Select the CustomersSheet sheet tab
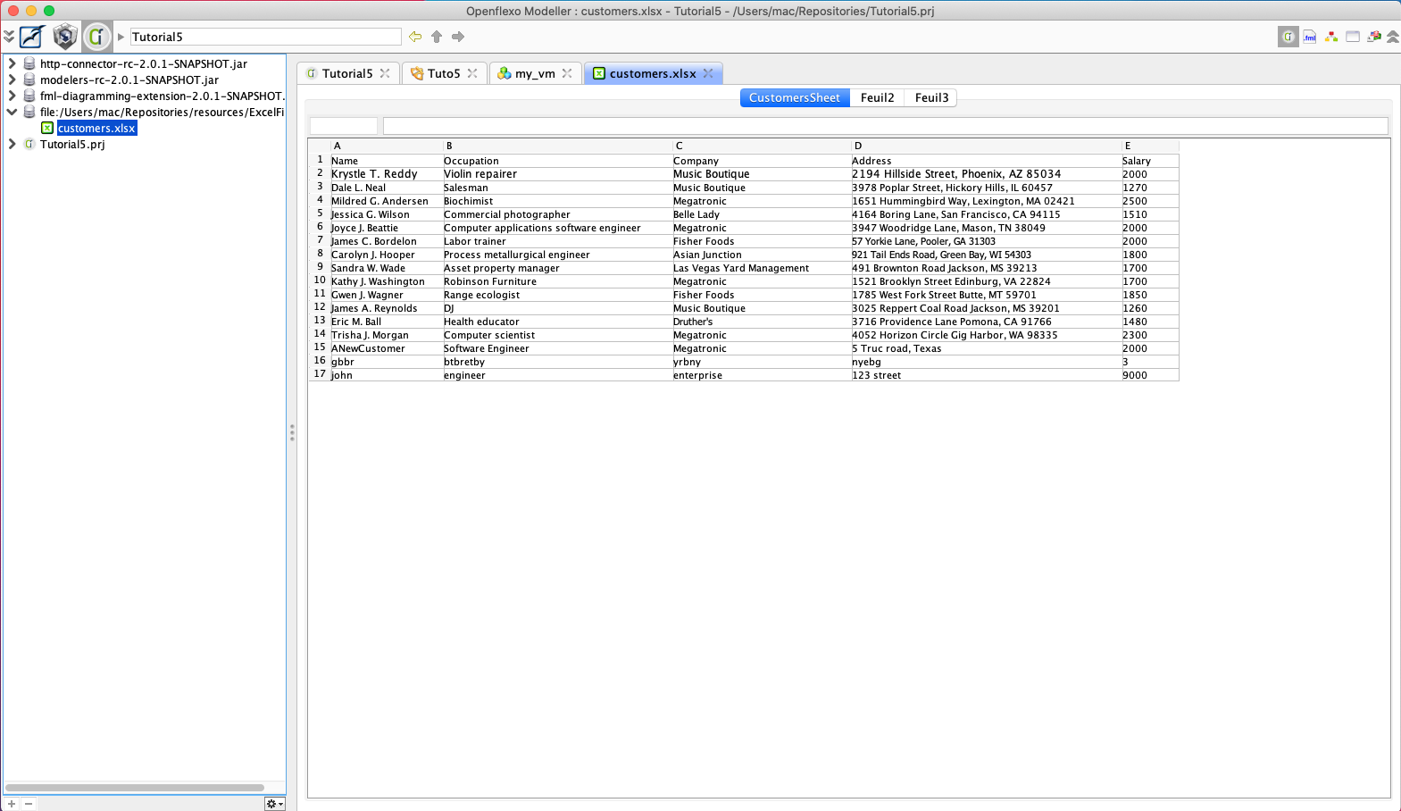 (795, 97)
